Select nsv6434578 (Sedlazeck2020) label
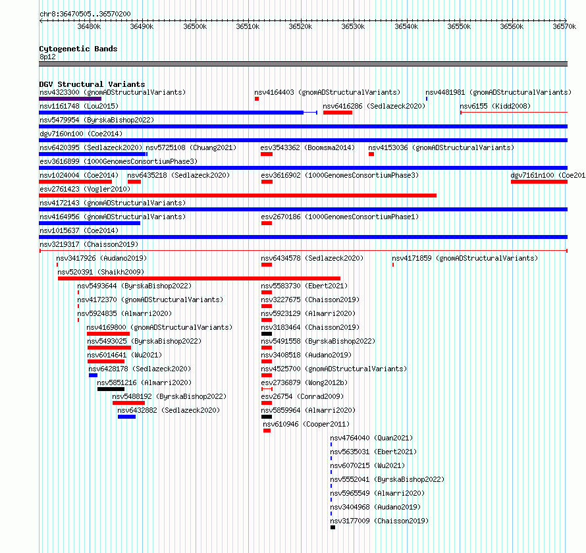The image size is (586, 553). (x=312, y=258)
